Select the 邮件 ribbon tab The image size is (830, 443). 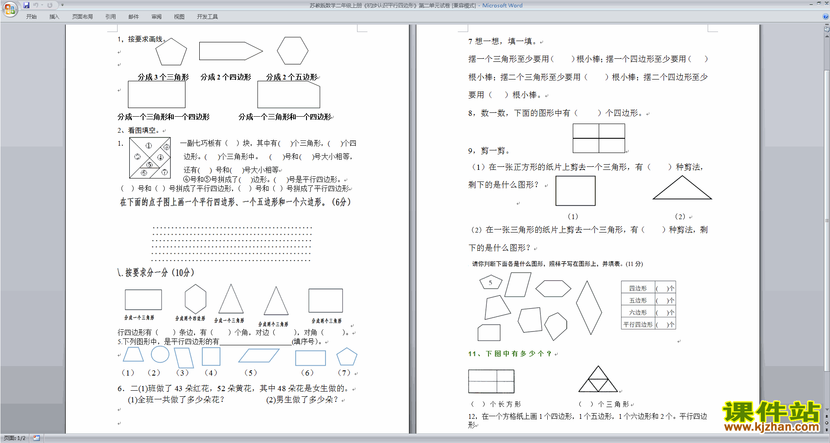134,17
